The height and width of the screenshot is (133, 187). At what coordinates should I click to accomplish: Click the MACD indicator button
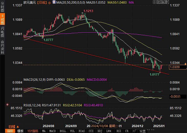52,131
